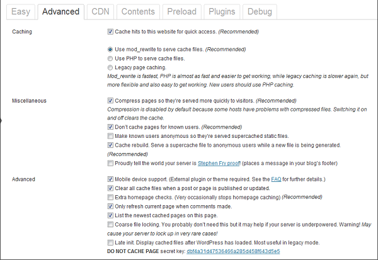Select Use PHP to serve cache files

coord(111,57)
